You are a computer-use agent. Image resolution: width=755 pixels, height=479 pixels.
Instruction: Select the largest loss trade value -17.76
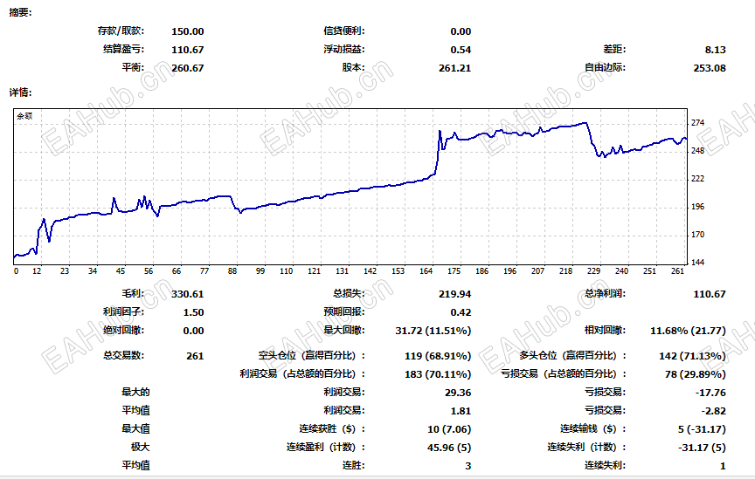(x=710, y=393)
